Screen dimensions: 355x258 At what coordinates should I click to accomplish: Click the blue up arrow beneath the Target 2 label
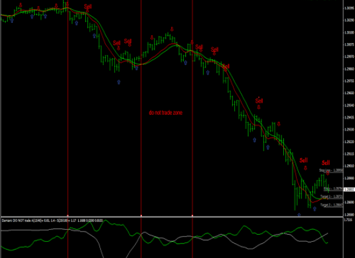[314, 209]
